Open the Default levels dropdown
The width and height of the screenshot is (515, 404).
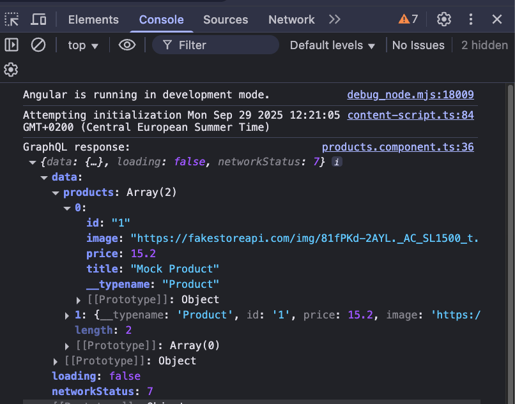pos(334,45)
